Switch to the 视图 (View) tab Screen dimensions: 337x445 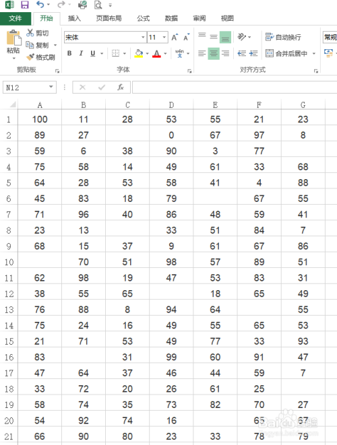(x=227, y=18)
